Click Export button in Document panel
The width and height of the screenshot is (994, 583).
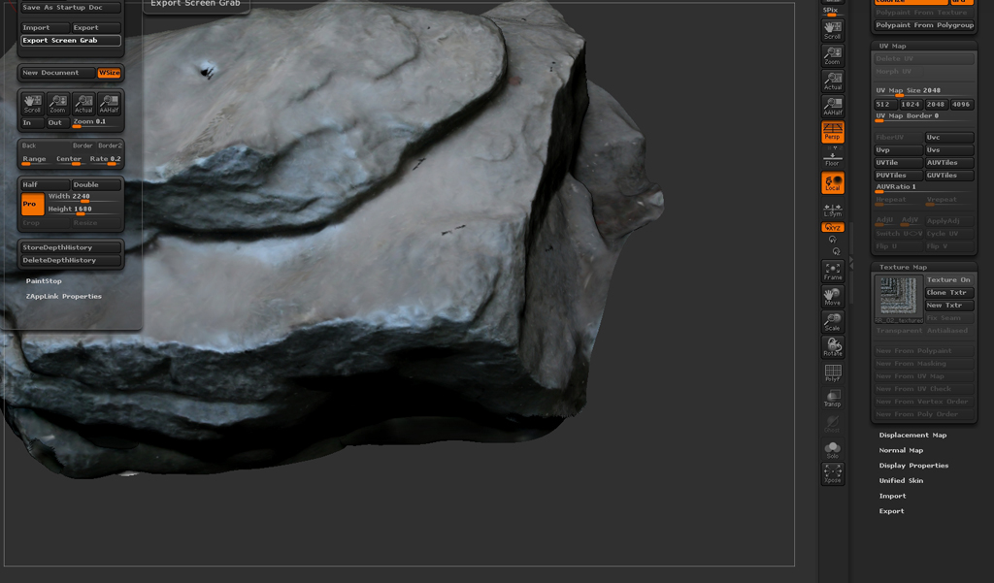click(96, 28)
